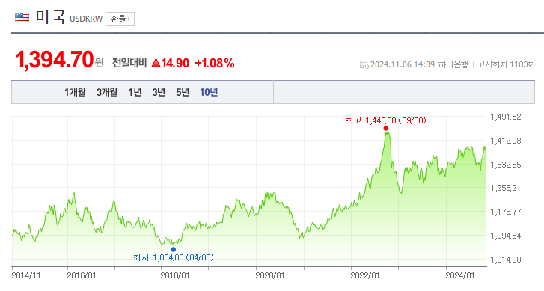The width and height of the screenshot is (544, 291).
Task: Click the 1,412.08 y-axis label
Action: coord(506,141)
